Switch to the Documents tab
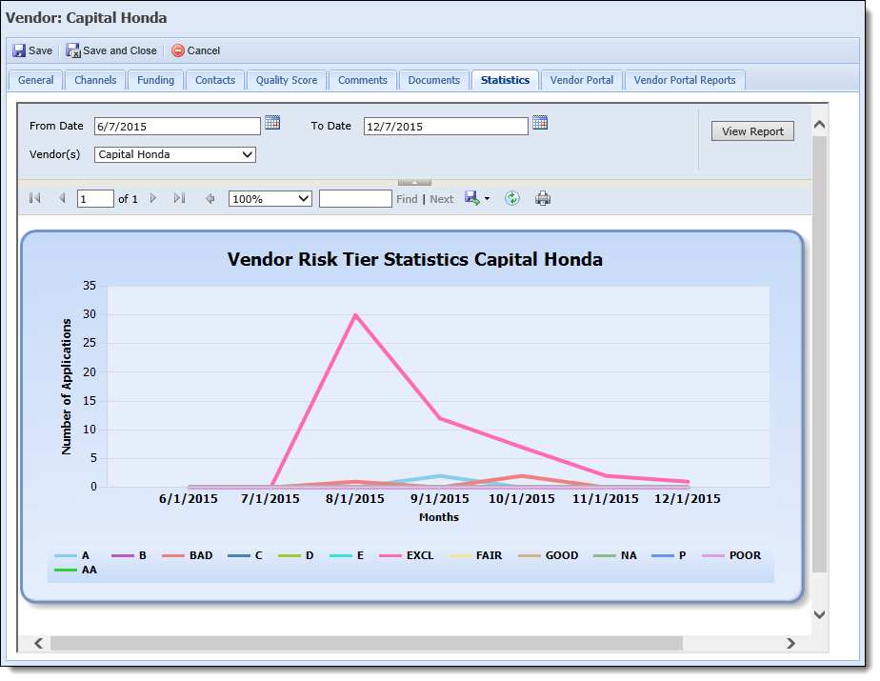The height and width of the screenshot is (681, 880). tap(434, 80)
